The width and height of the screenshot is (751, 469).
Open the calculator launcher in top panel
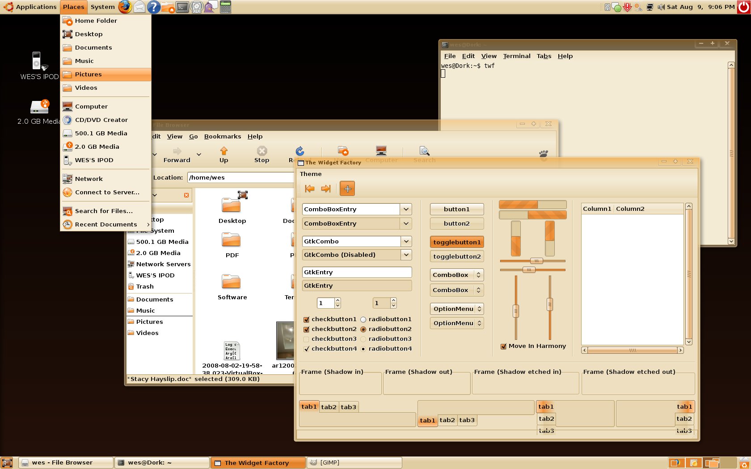225,7
